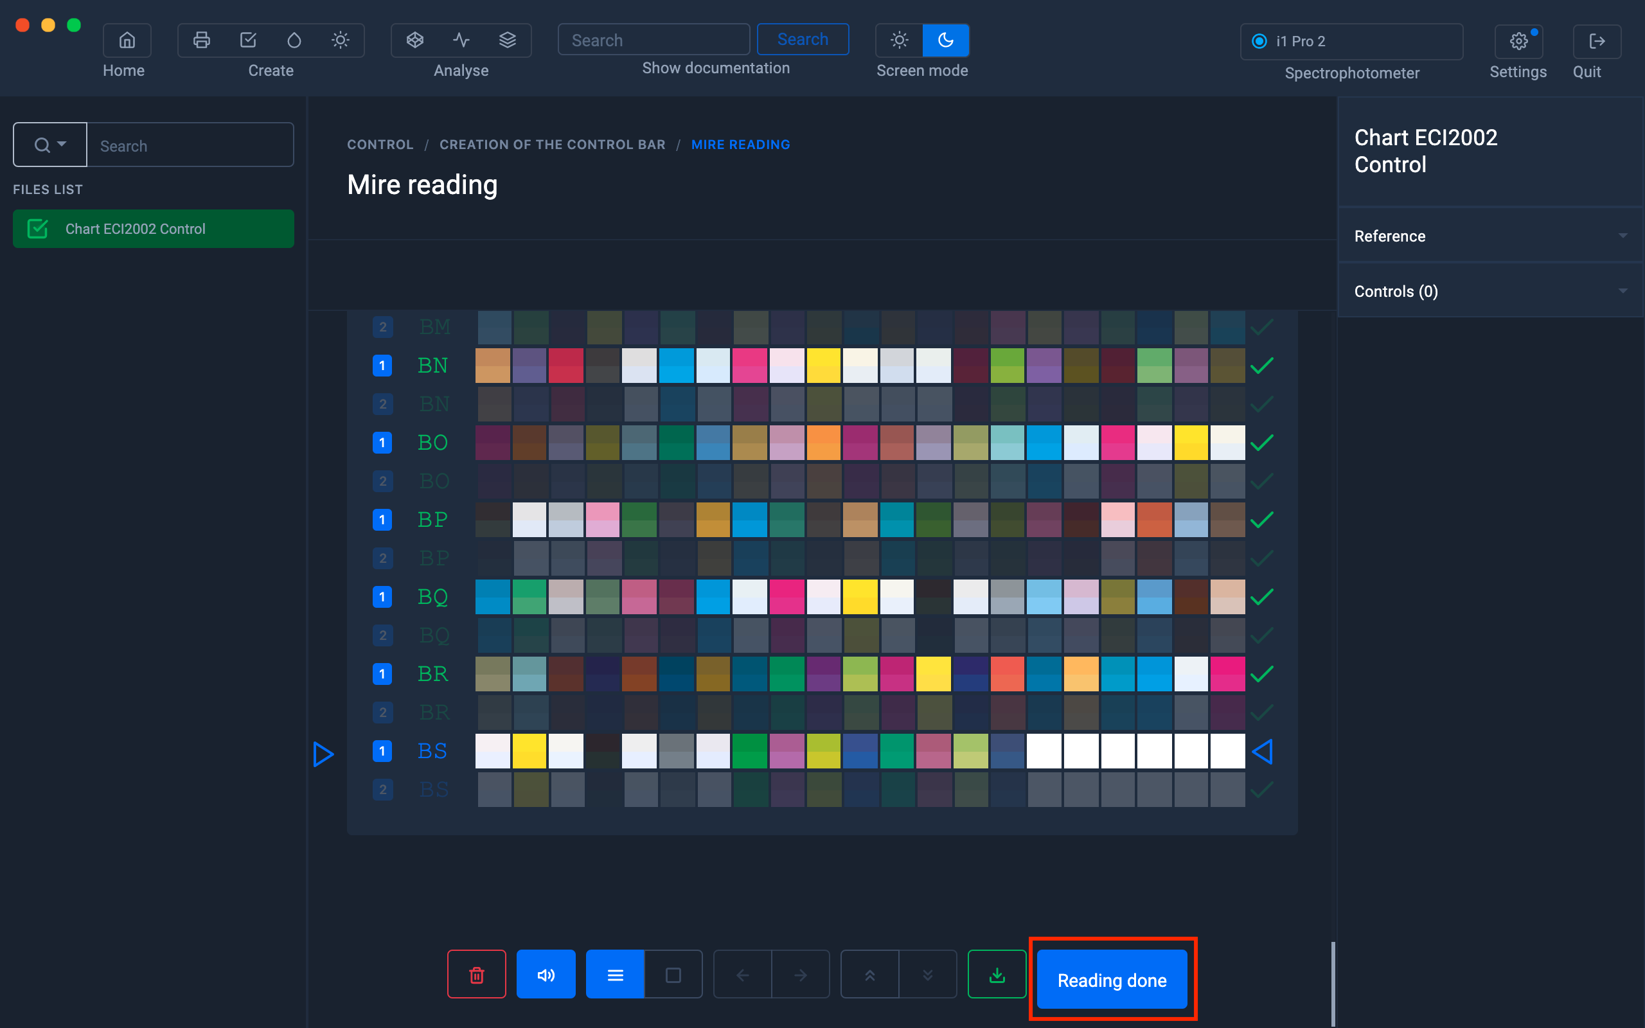Open the activity graph icon under Analyse
The width and height of the screenshot is (1645, 1028).
coord(461,40)
